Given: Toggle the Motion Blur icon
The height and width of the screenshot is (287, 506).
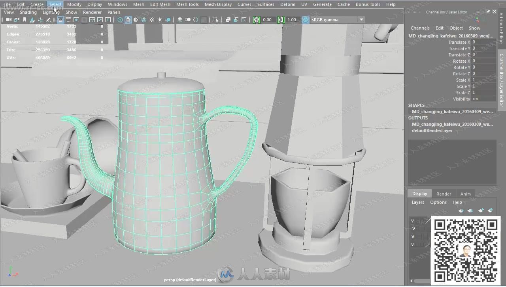Looking at the screenshot, I should [x=188, y=20].
